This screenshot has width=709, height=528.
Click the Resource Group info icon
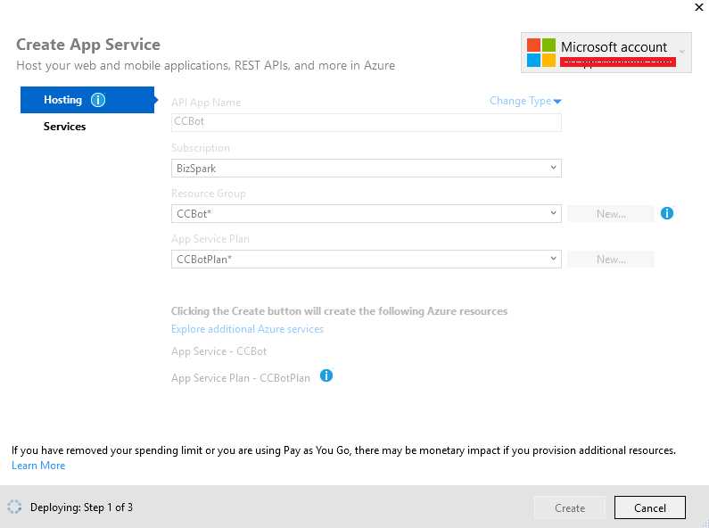(x=667, y=213)
